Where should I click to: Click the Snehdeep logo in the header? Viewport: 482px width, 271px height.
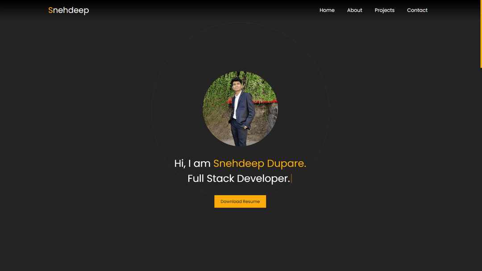(69, 10)
